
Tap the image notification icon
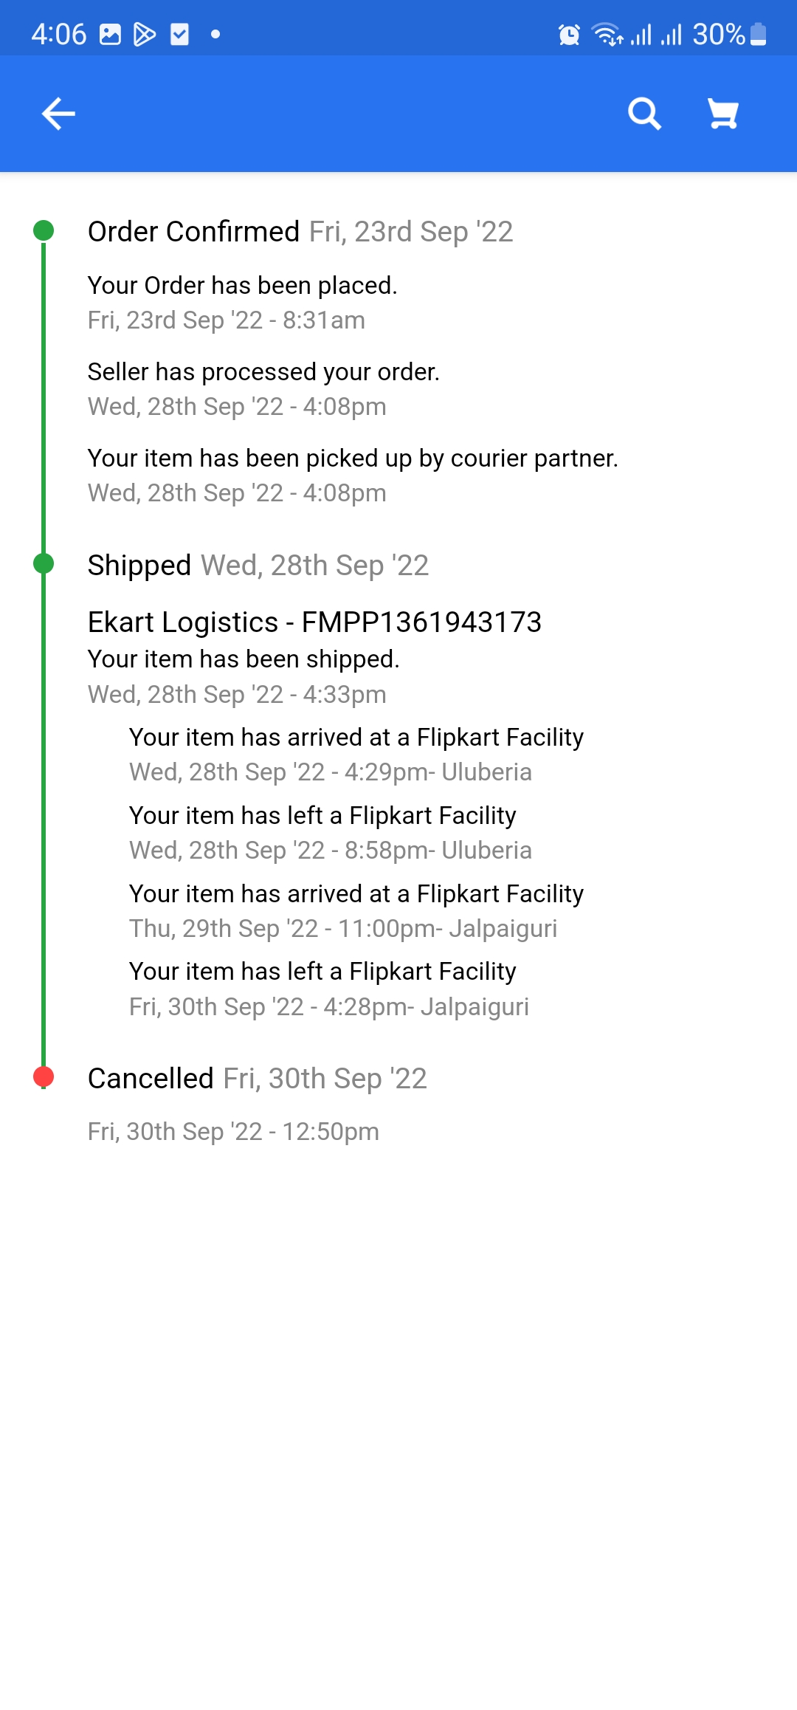110,35
